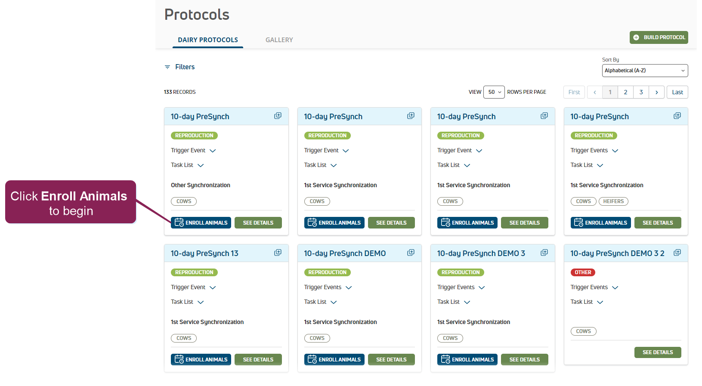Expand Task List on 10-day PreSynch DEMO card
The height and width of the screenshot is (386, 702).
pyautogui.click(x=334, y=302)
